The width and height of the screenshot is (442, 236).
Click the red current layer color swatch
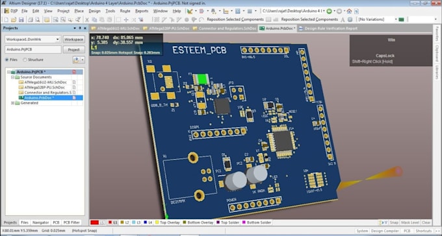(x=95, y=222)
